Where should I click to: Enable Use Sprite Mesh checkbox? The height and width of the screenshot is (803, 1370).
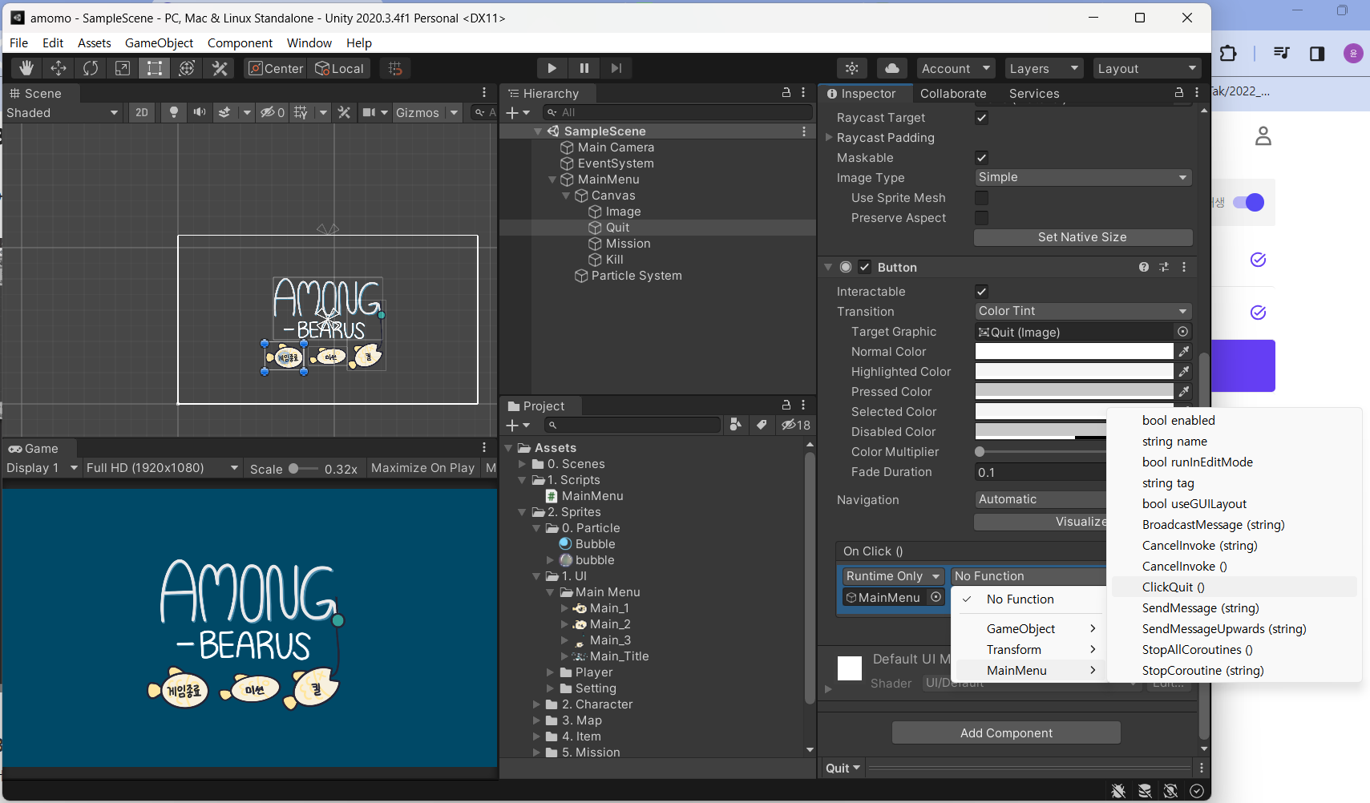(x=981, y=198)
